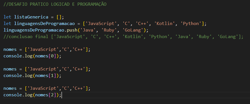Click the 'C++' string in the last nomes array
The width and height of the screenshot is (250, 104).
click(79, 88)
